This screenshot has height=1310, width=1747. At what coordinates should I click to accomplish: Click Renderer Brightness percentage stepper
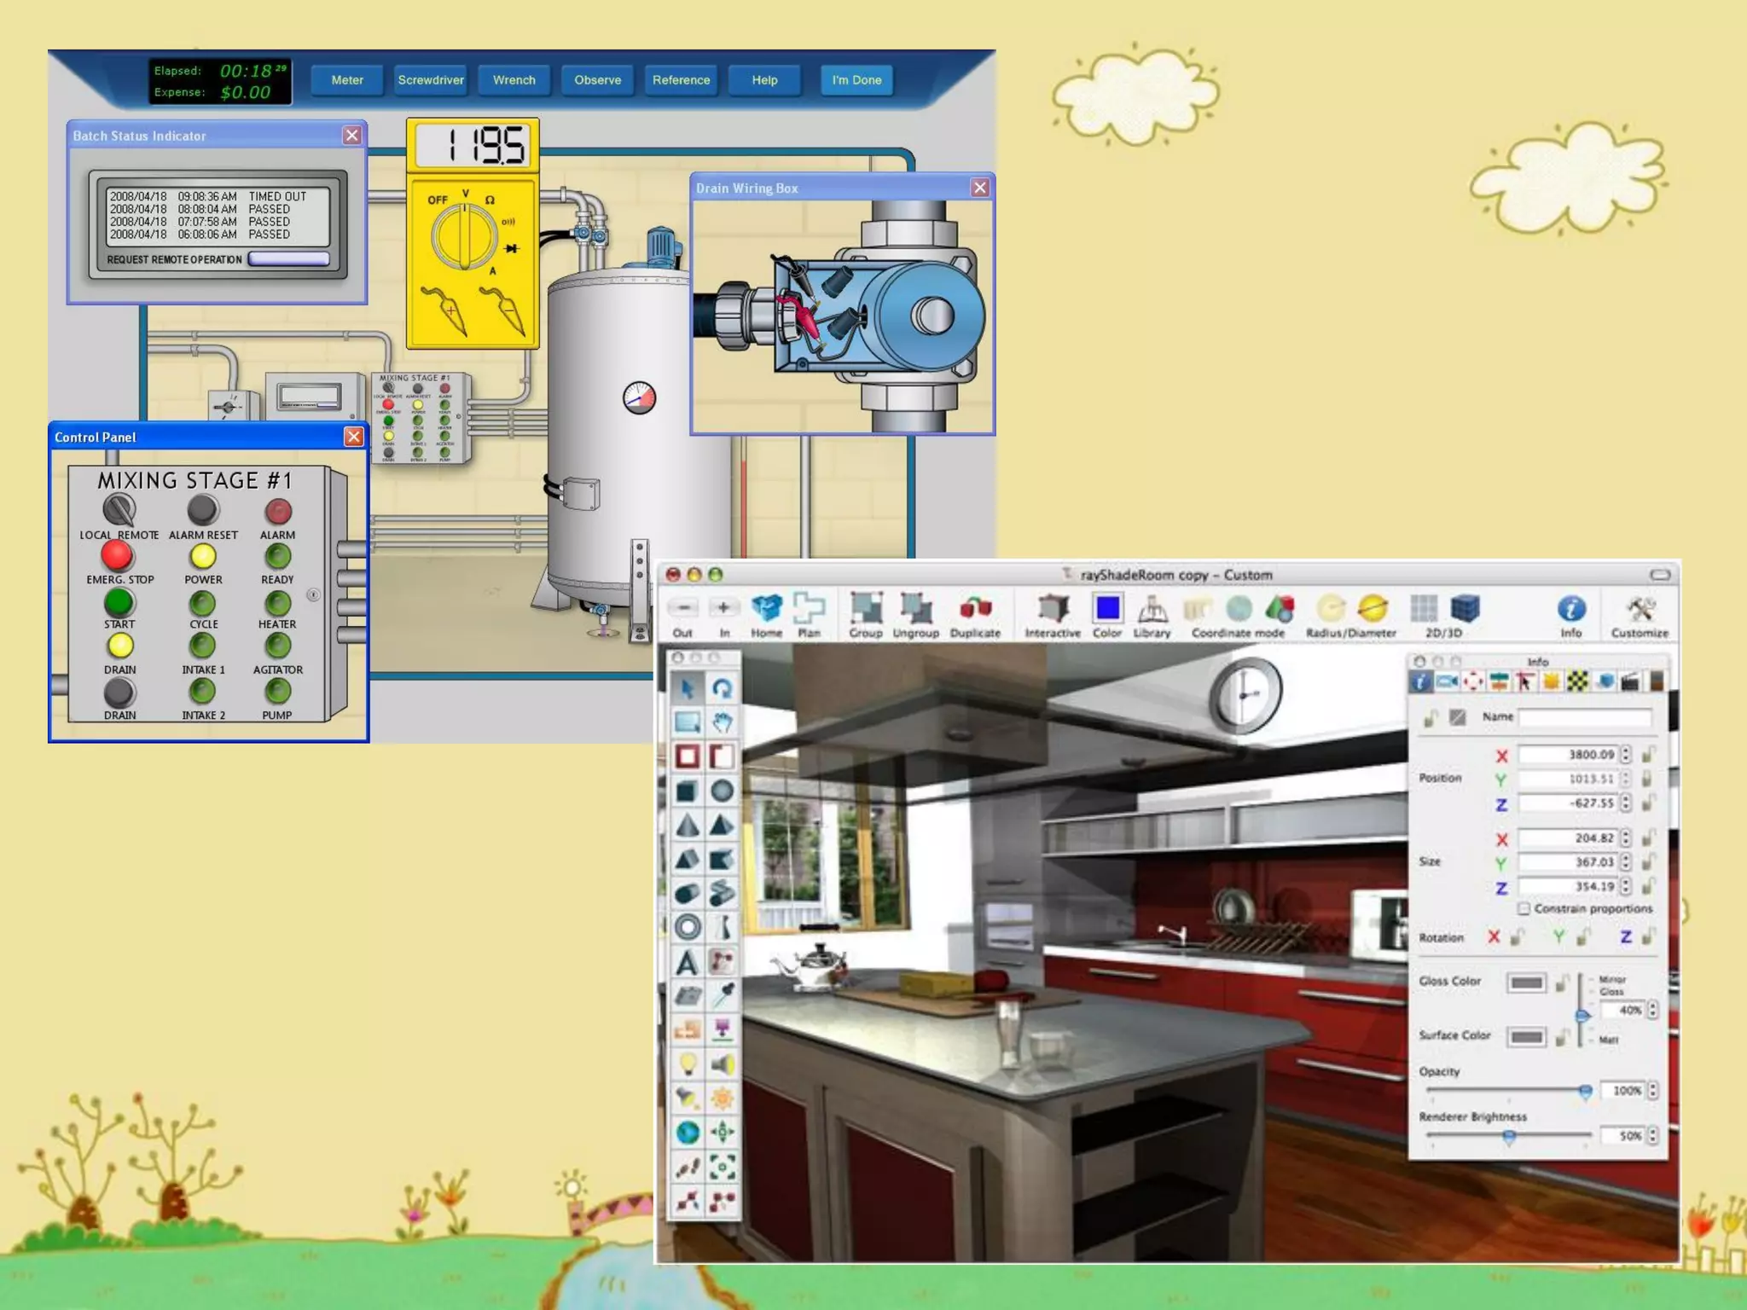1652,1136
